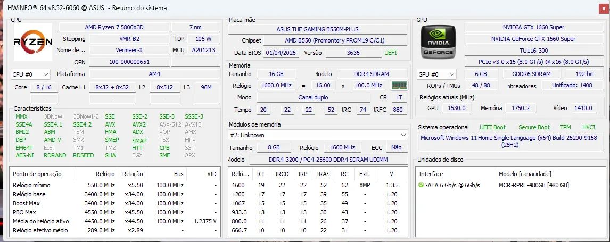Click the memory module icon beside base clock

[398, 86]
